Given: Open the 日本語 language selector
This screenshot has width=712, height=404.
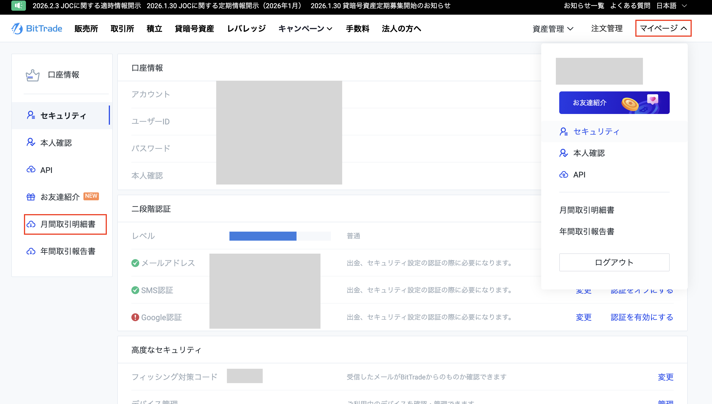Looking at the screenshot, I should tap(671, 6).
